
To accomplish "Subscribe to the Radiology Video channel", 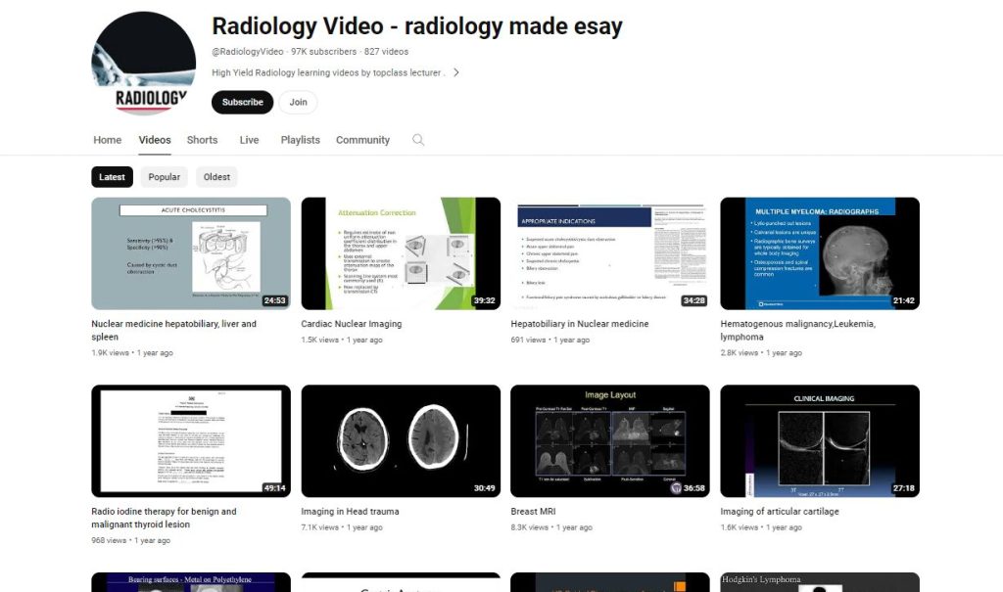I will (x=242, y=102).
